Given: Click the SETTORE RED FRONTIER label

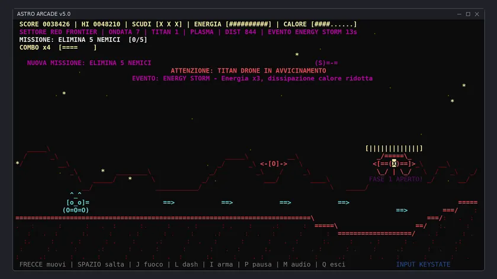Looking at the screenshot, I should tap(58, 32).
